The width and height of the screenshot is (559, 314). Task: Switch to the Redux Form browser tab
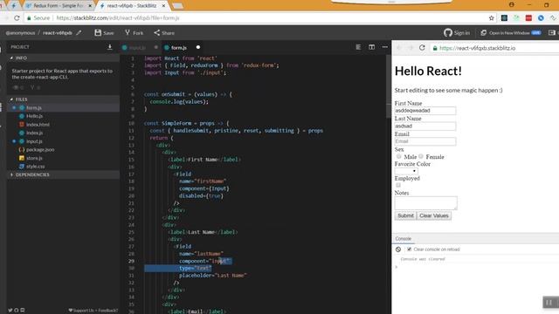tap(58, 6)
